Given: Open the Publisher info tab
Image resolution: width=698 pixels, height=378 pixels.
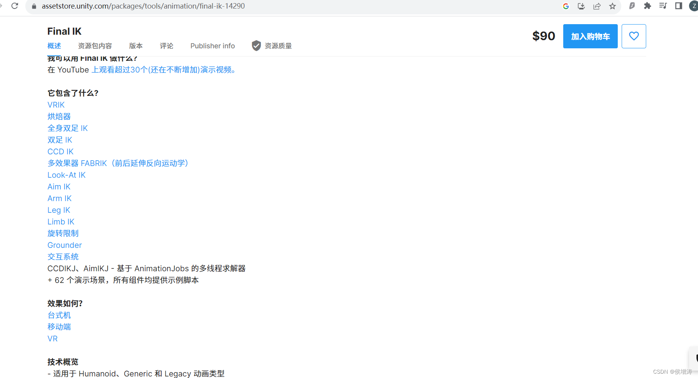Looking at the screenshot, I should coord(213,46).
